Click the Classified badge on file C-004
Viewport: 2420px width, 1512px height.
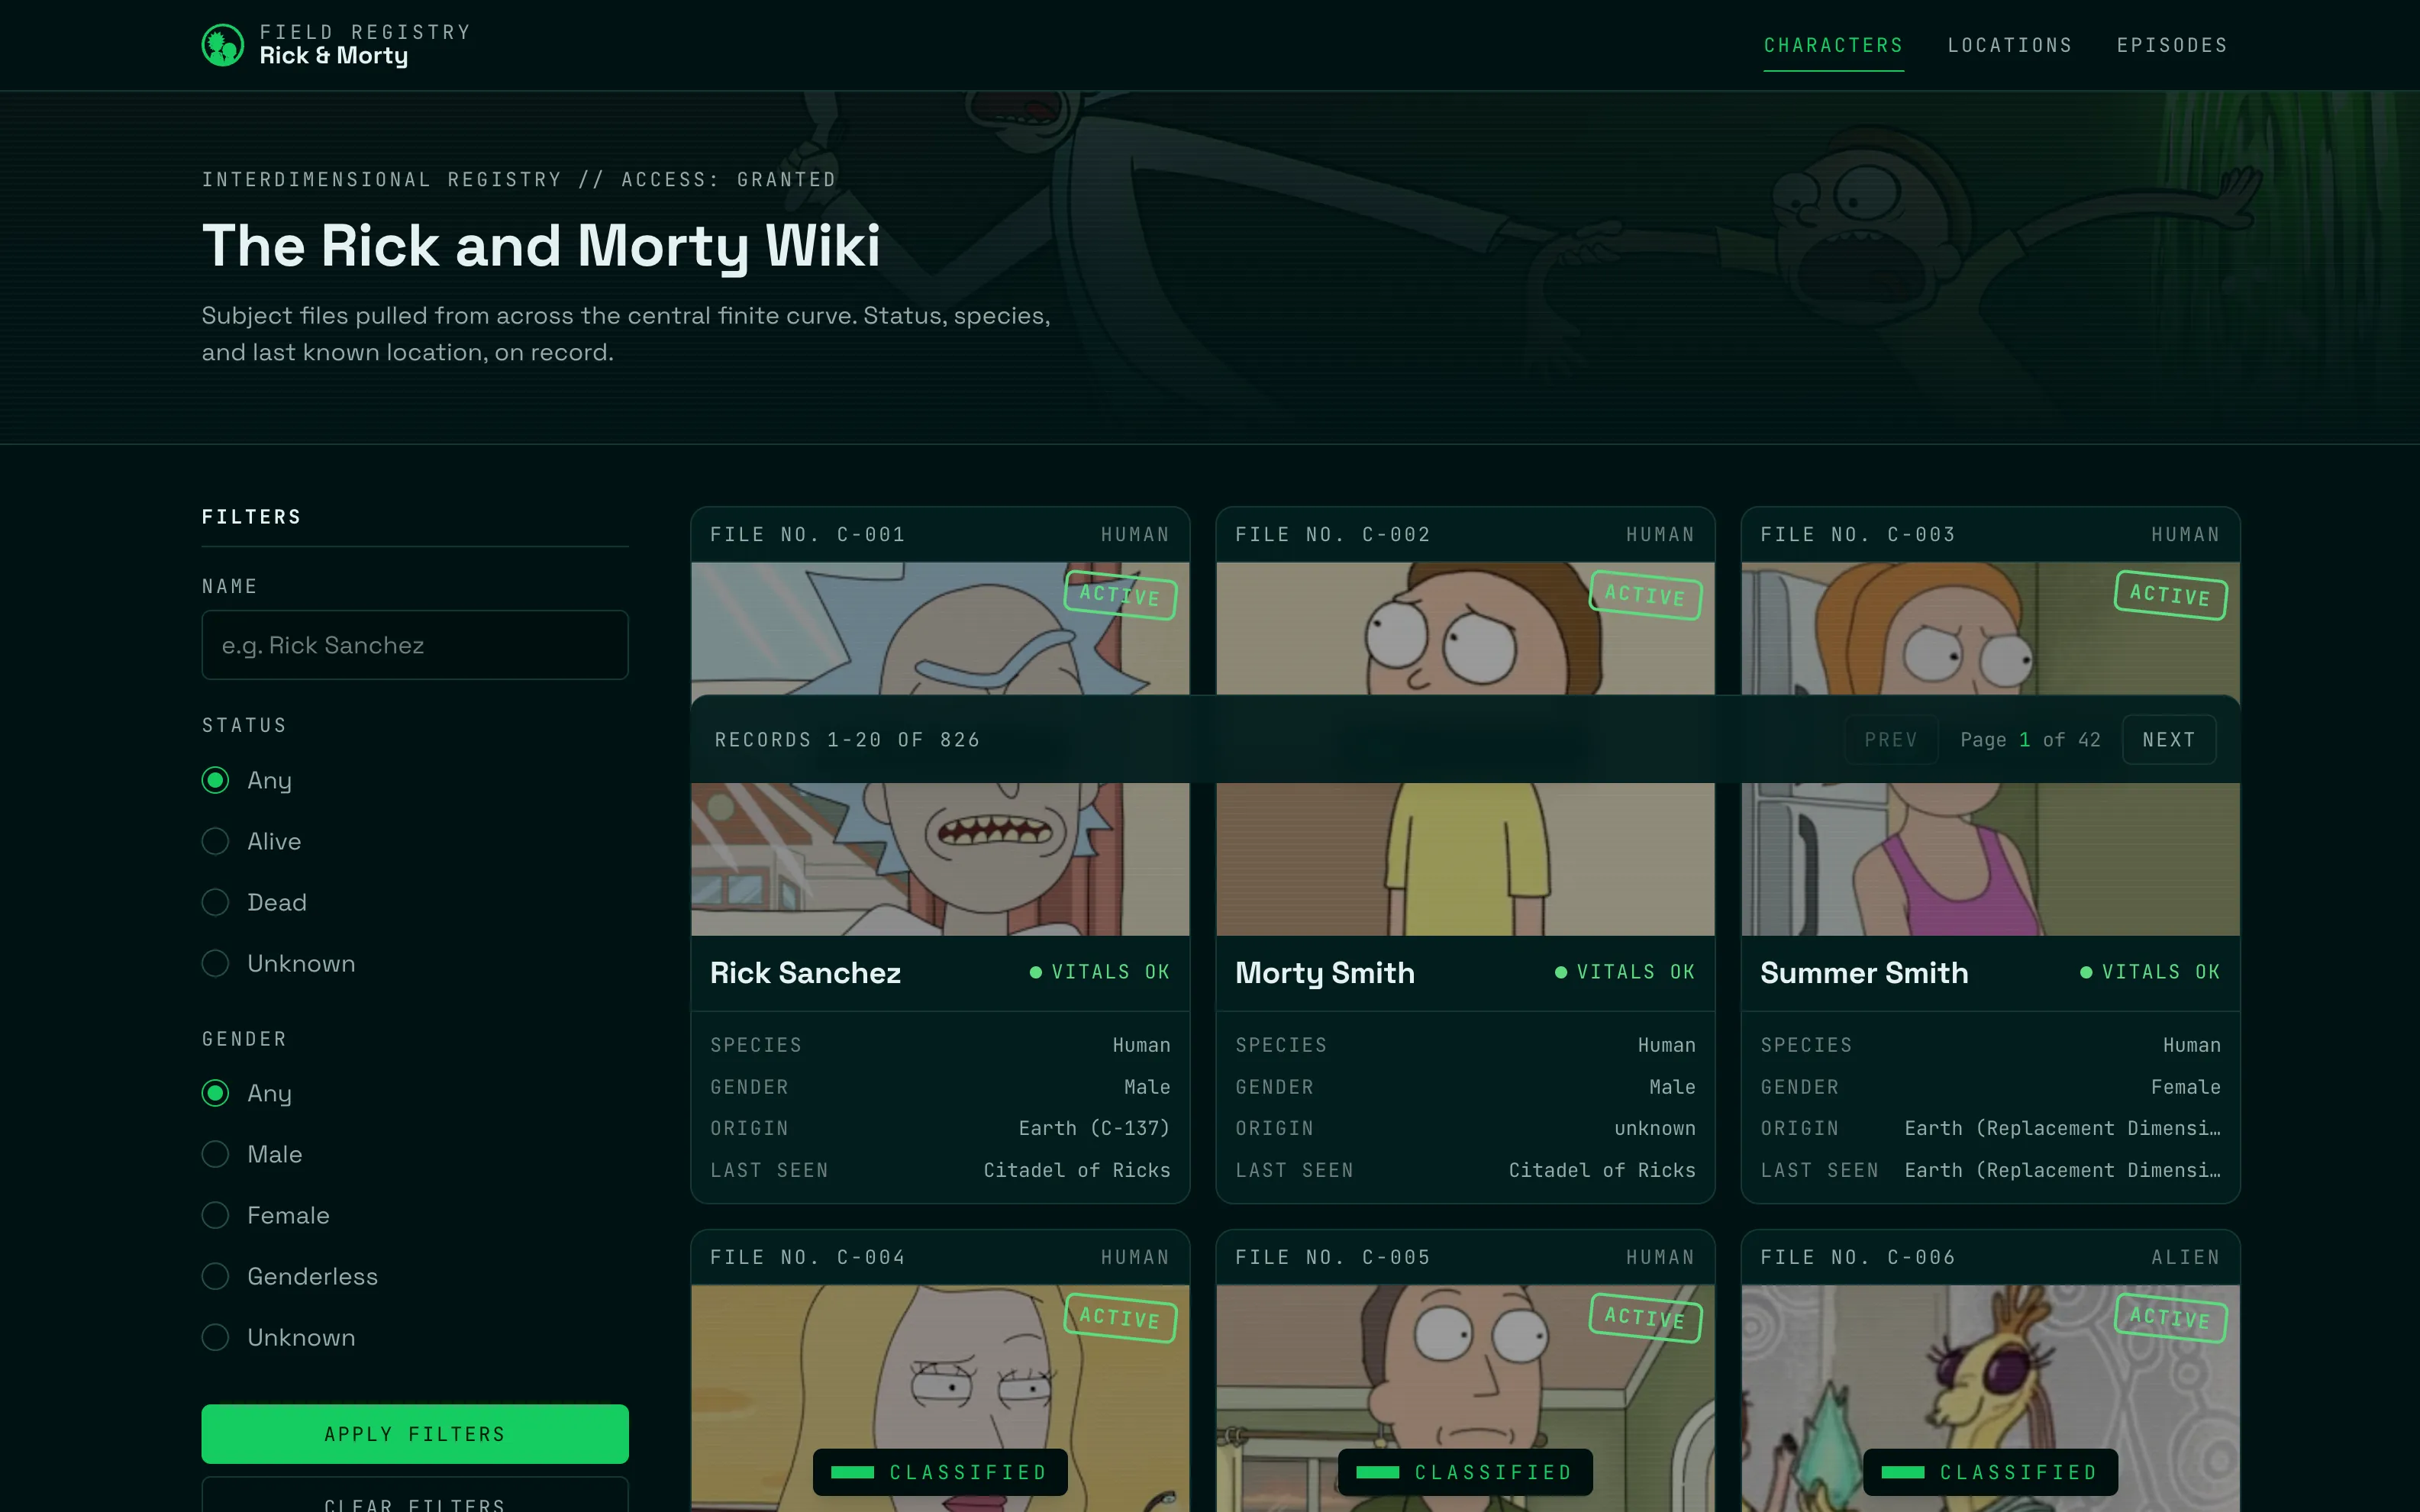tap(940, 1472)
